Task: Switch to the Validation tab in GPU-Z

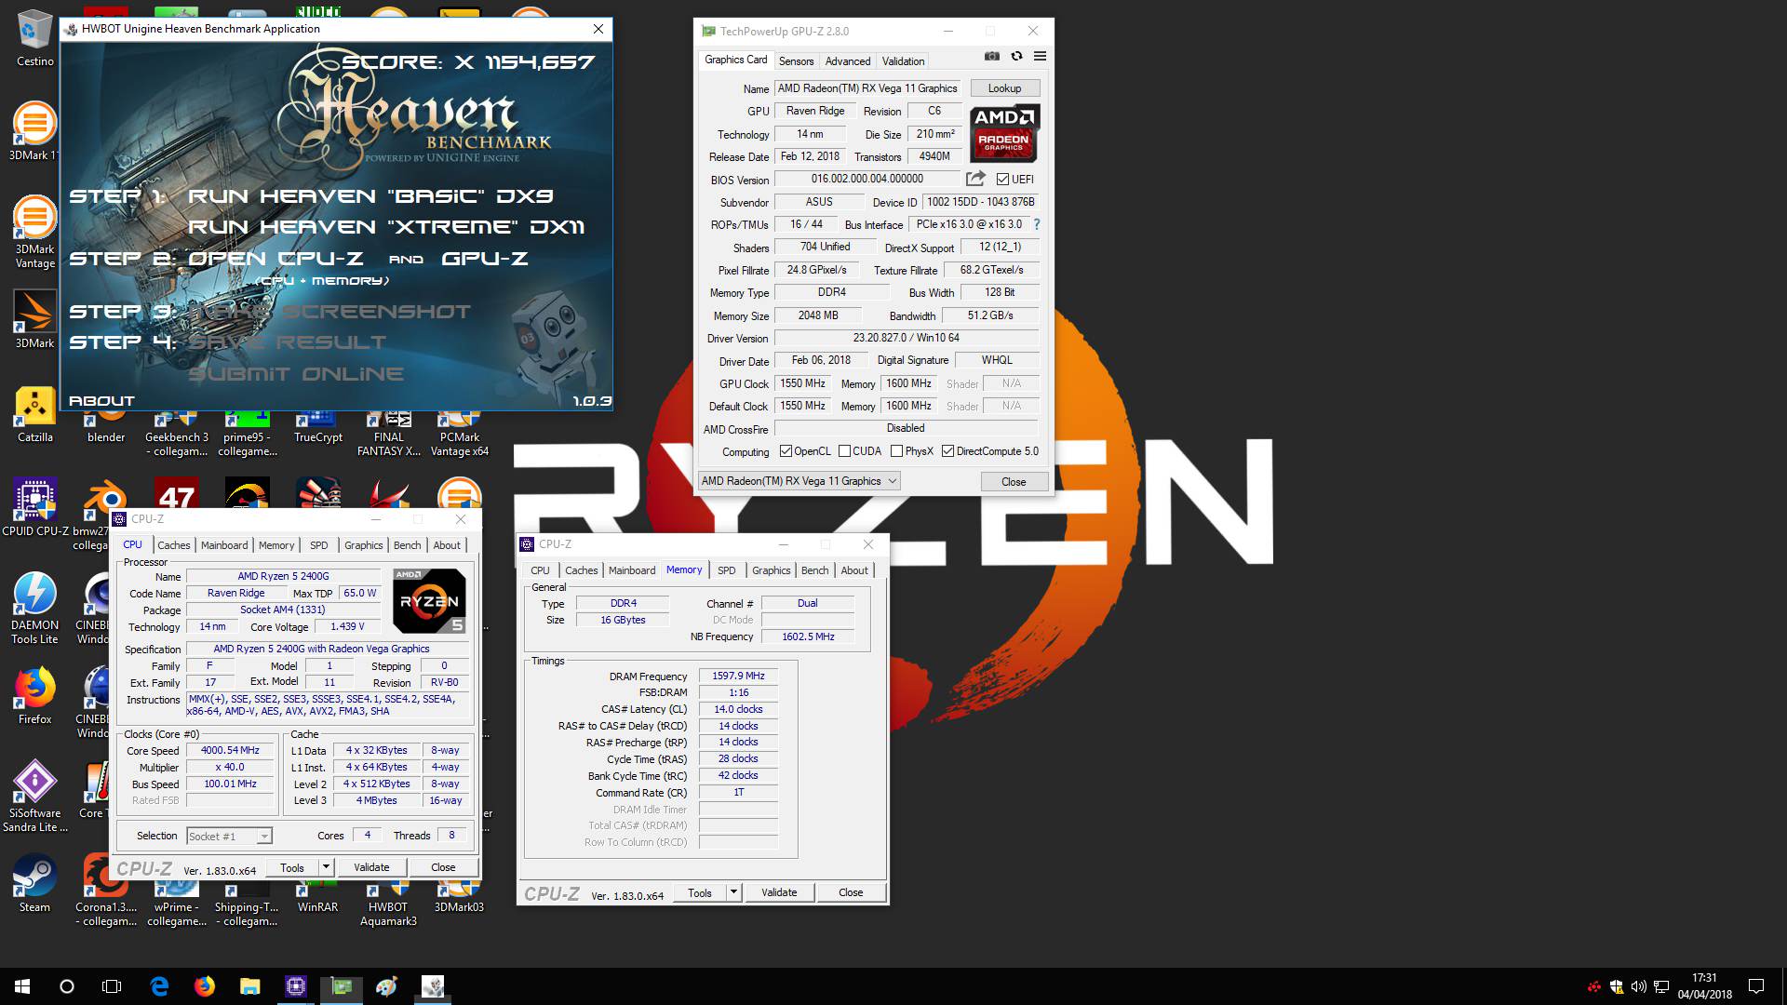Action: point(903,61)
